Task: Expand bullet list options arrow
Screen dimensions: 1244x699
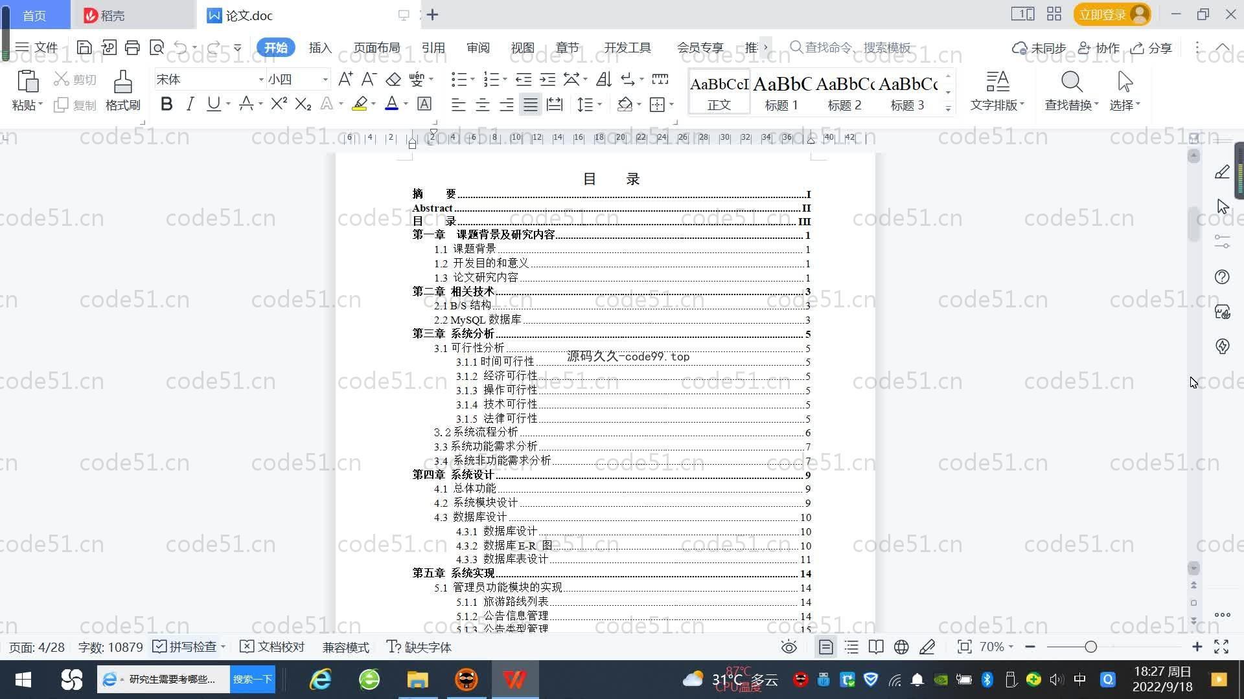Action: point(472,80)
